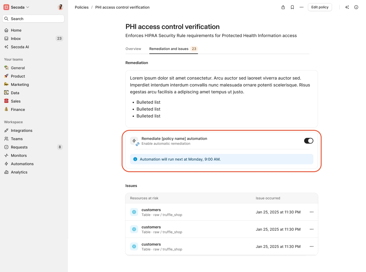The height and width of the screenshot is (272, 366).
Task: Open Automations in the sidebar
Action: coord(22,164)
